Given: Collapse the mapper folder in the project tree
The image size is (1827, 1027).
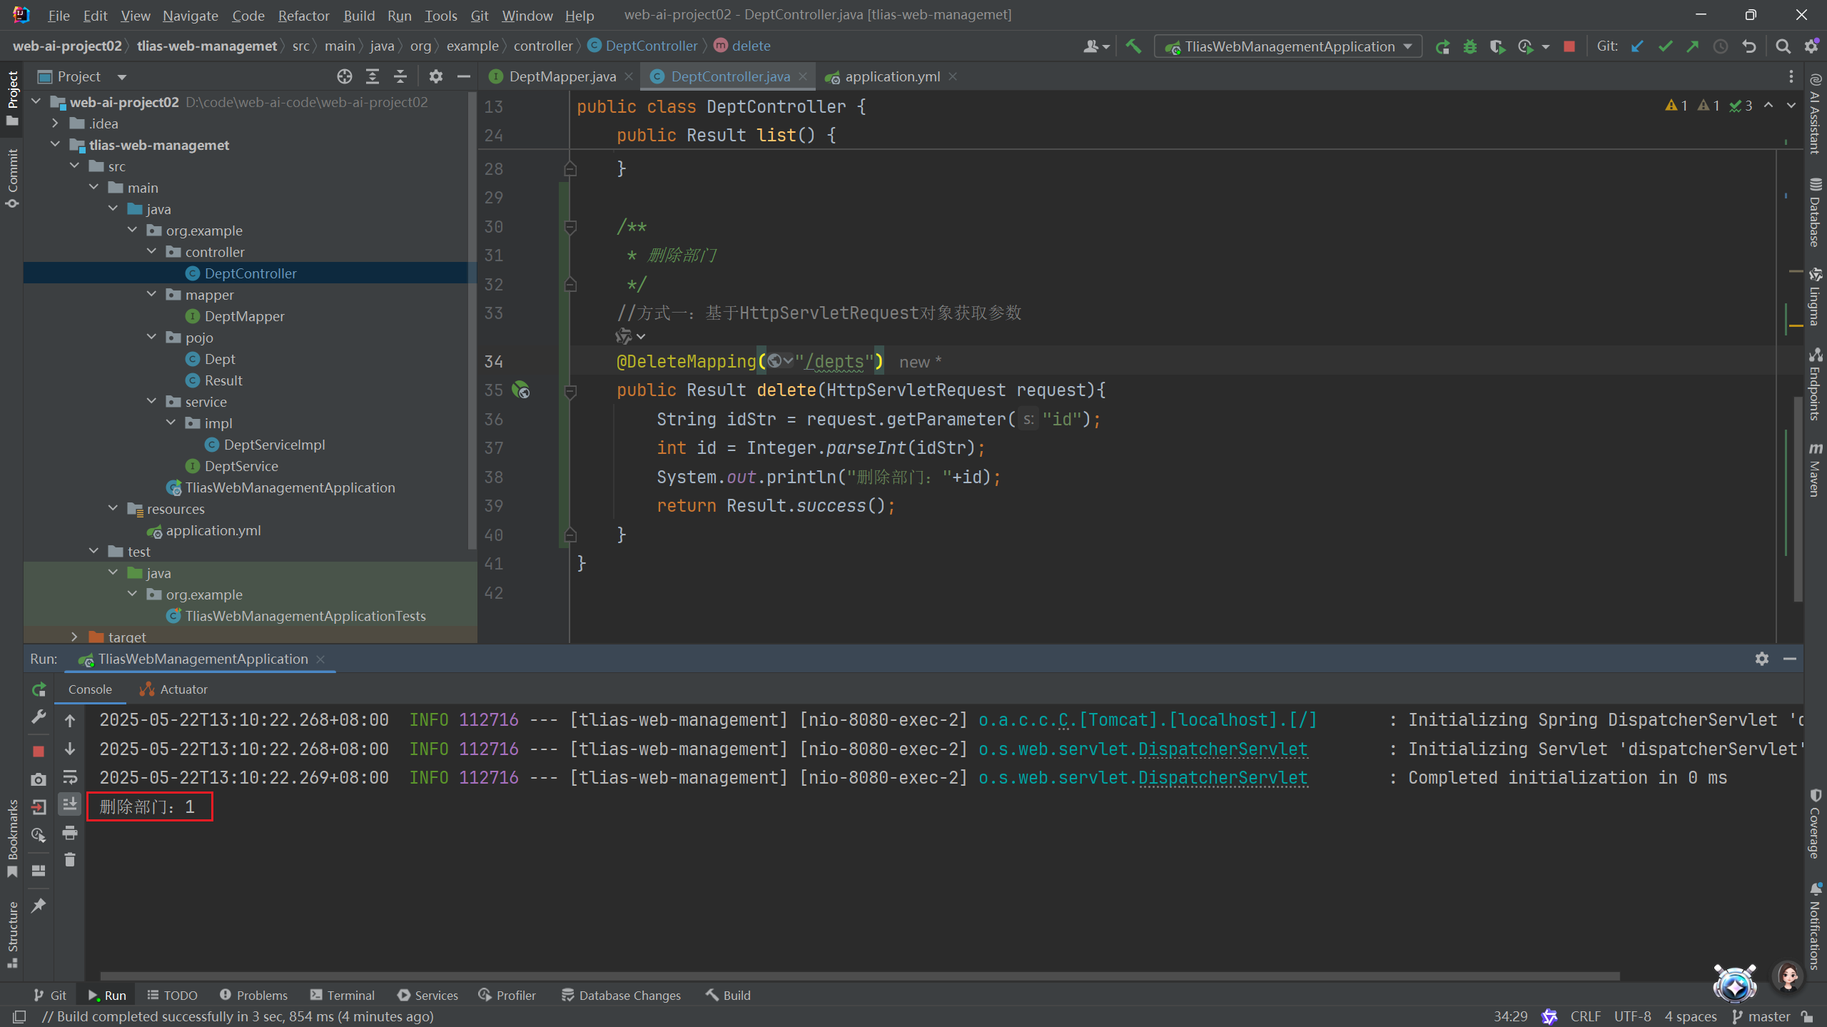Looking at the screenshot, I should click(151, 294).
